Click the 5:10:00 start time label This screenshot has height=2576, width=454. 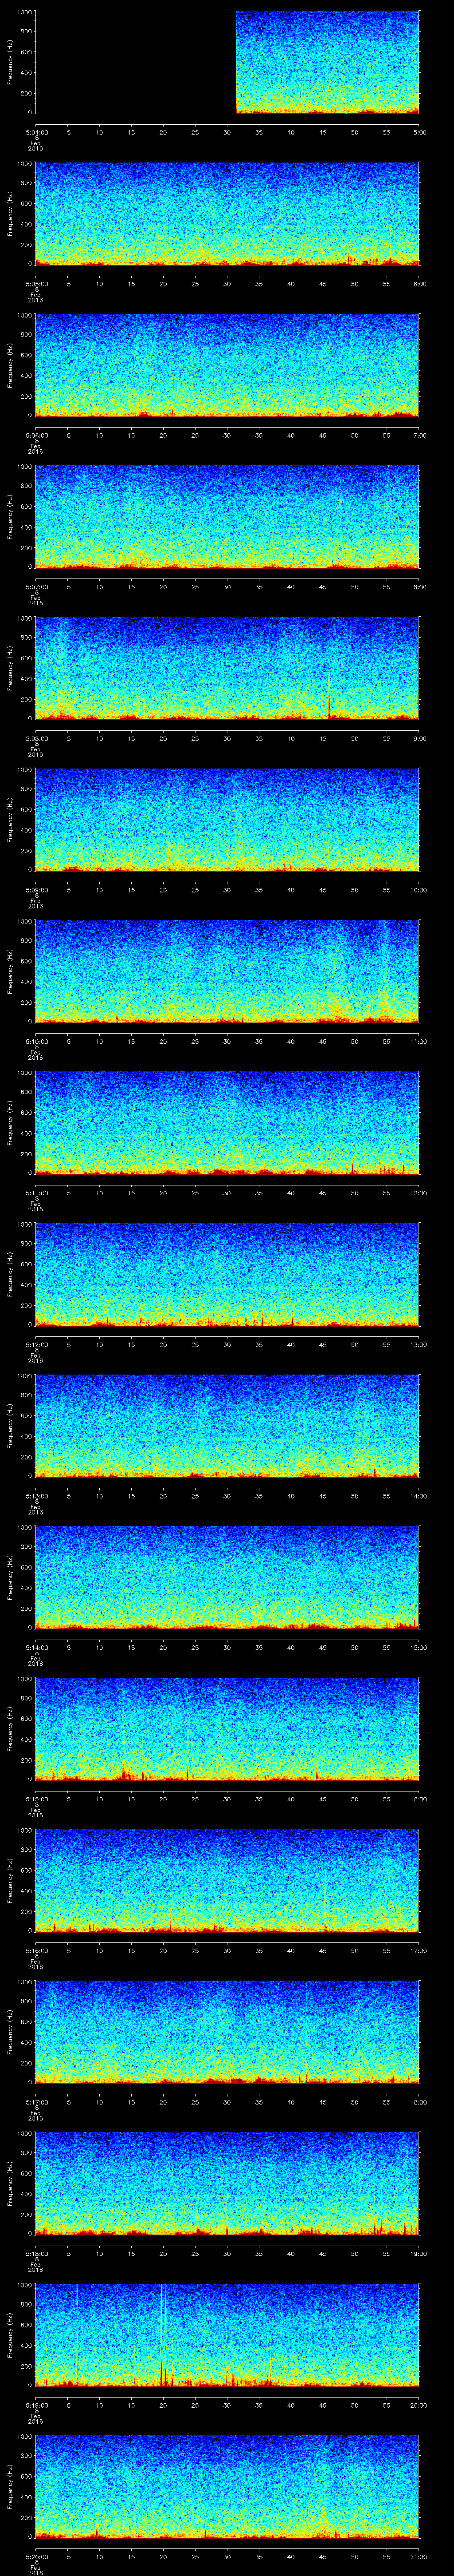tap(36, 1041)
